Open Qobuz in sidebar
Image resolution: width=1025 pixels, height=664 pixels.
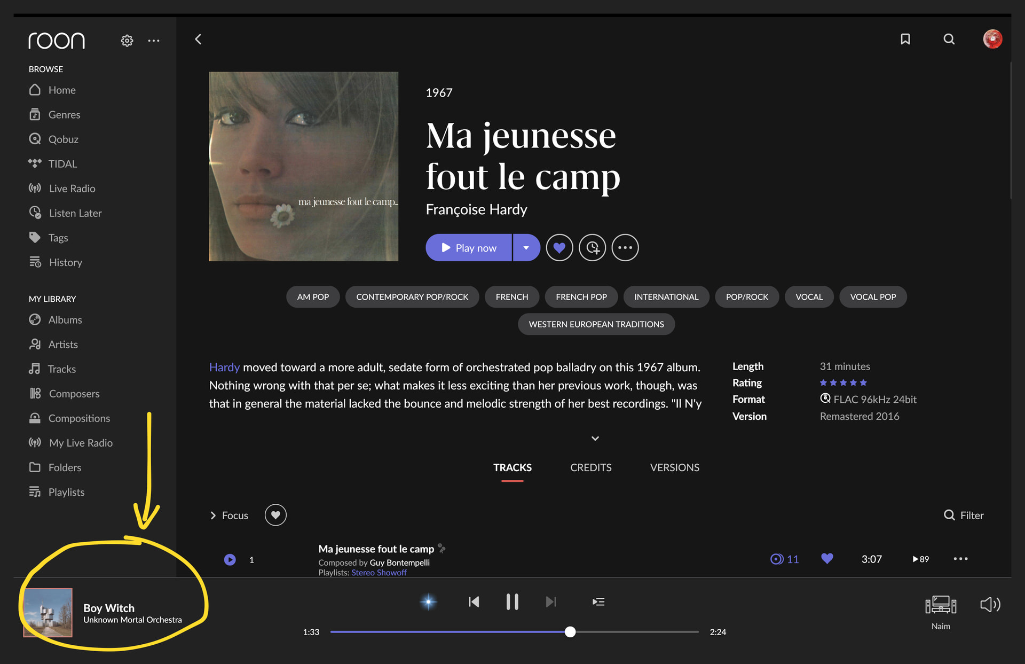(53, 139)
